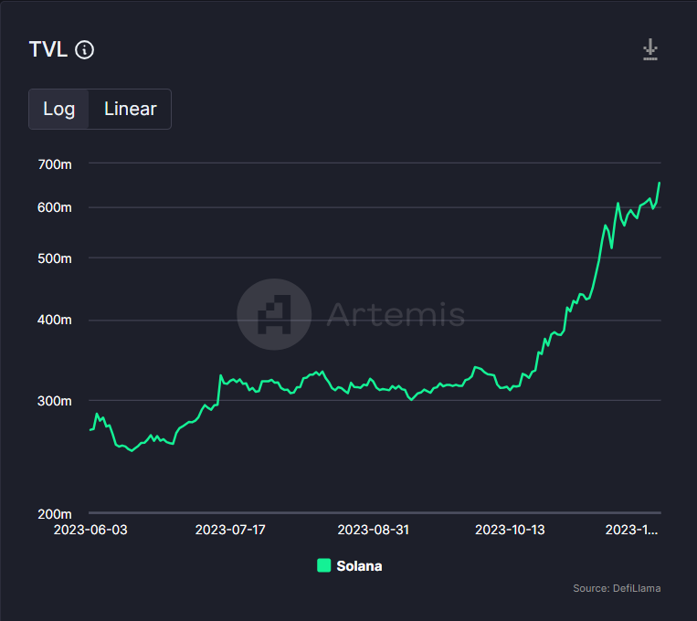
Task: Toggle the Solana series legend swatch
Action: pyautogui.click(x=323, y=565)
